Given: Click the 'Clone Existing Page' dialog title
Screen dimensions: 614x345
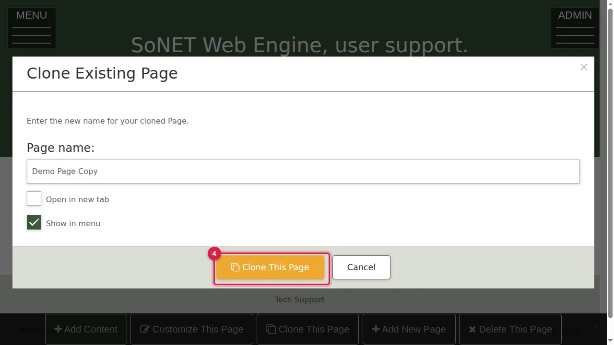Looking at the screenshot, I should point(102,73).
